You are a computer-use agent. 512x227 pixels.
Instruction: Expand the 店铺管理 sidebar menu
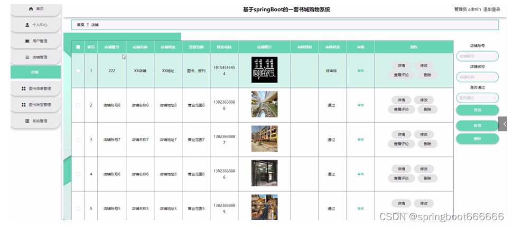pyautogui.click(x=35, y=57)
